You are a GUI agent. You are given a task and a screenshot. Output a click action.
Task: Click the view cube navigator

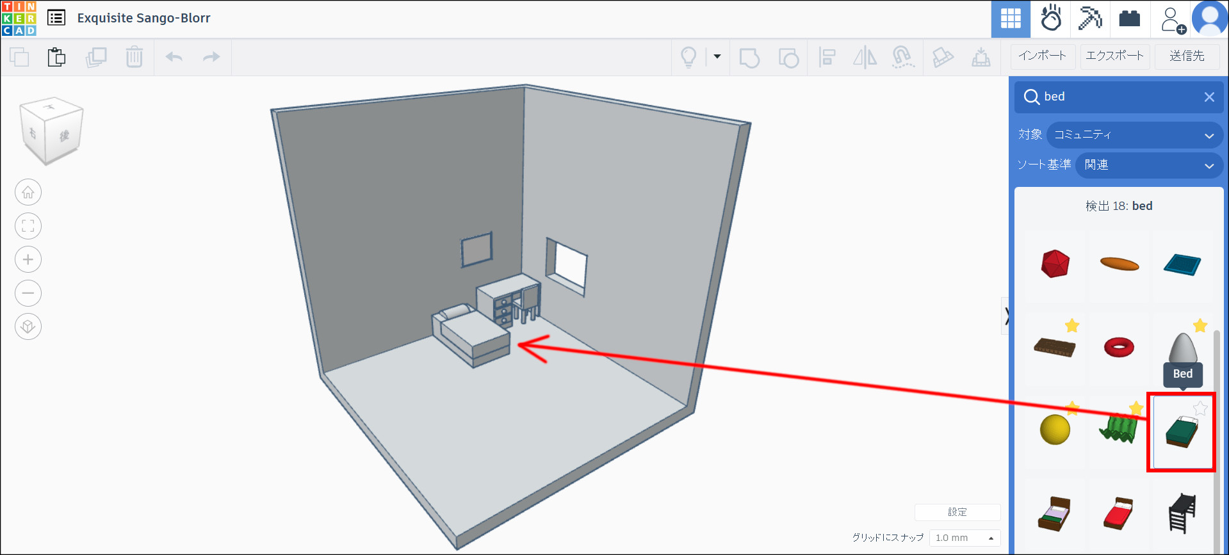pyautogui.click(x=51, y=131)
